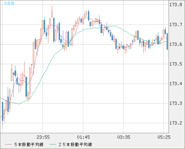Viewport: 185px width, 149px height.
Task: Click the 05:25 time axis label
Action: (164, 137)
